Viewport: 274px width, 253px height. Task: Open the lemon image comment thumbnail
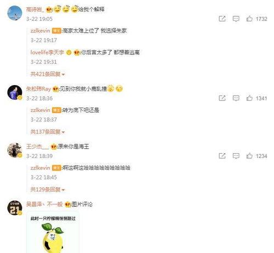(53, 232)
